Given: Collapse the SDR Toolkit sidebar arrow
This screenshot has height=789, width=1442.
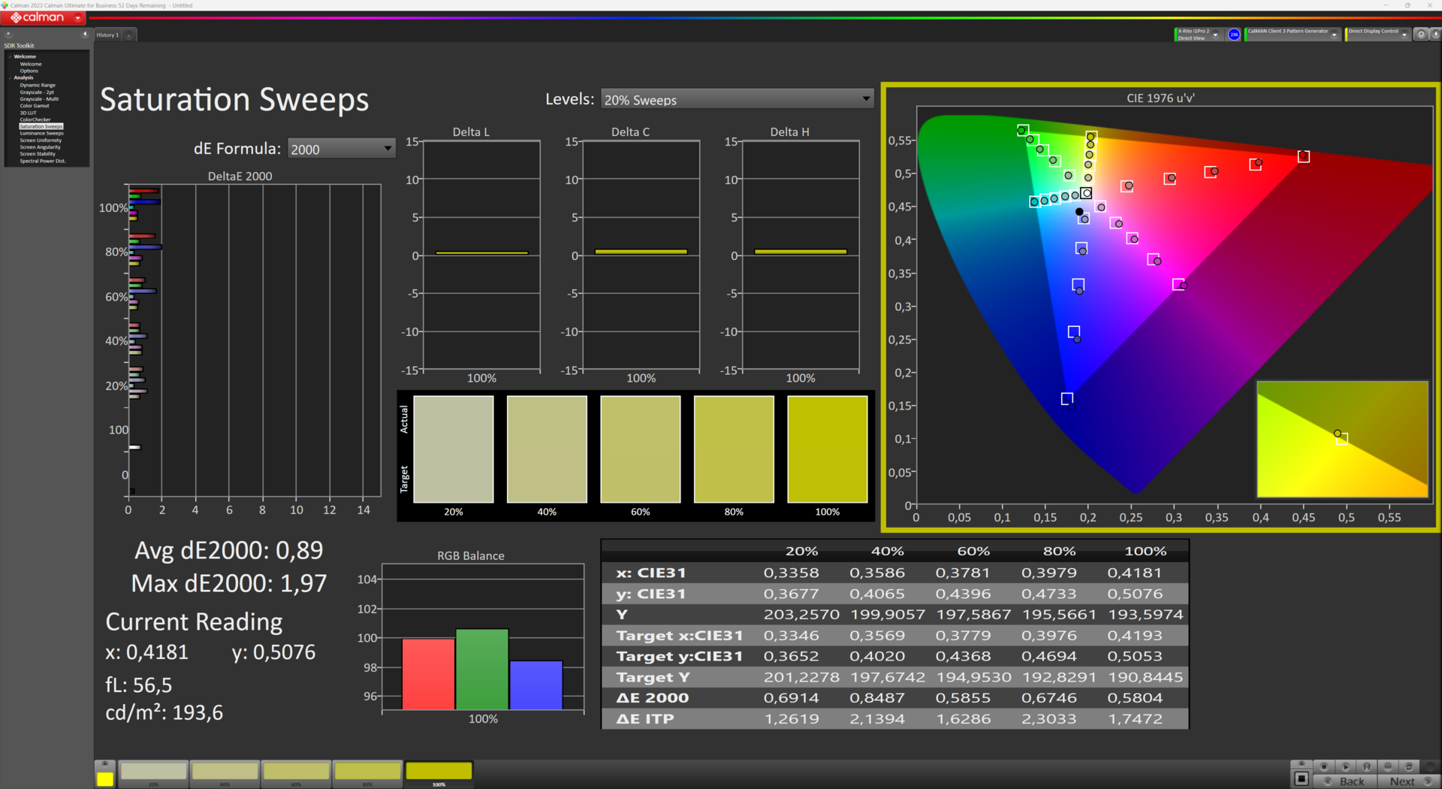Looking at the screenshot, I should [x=85, y=35].
